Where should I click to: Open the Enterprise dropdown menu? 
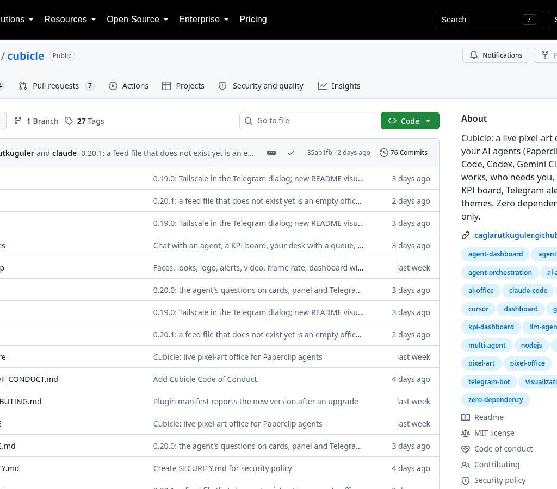tap(203, 19)
